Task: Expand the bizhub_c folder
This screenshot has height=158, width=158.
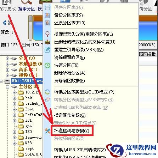Action: [x=14, y=104]
